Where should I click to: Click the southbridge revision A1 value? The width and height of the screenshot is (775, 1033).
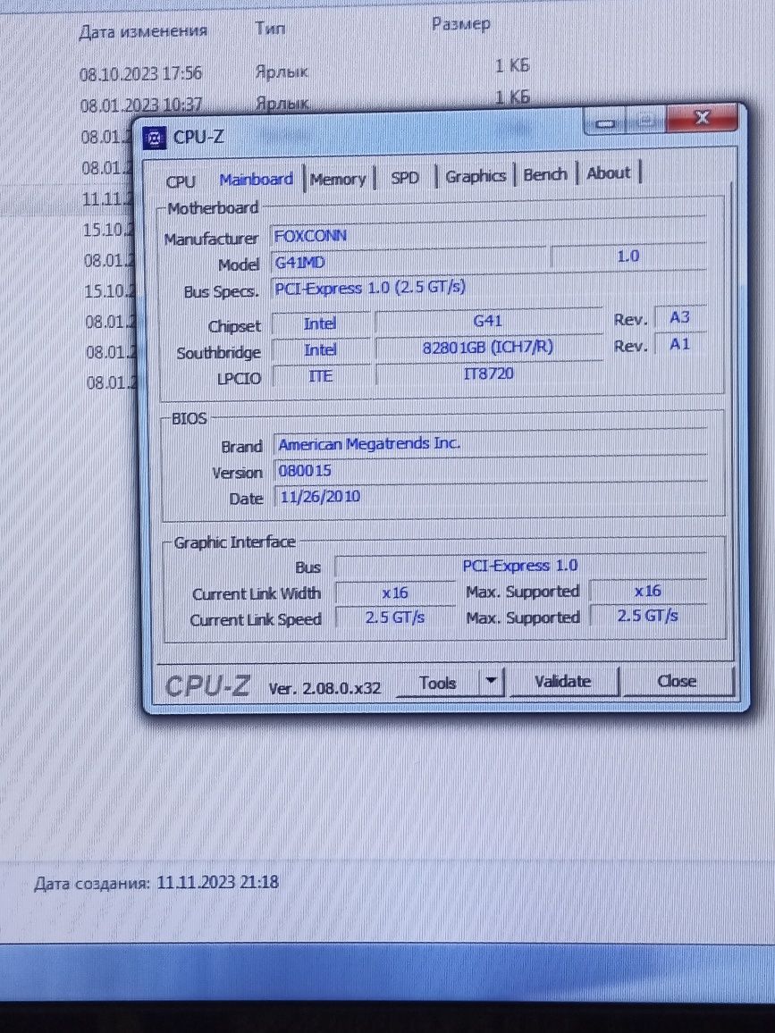tap(679, 344)
